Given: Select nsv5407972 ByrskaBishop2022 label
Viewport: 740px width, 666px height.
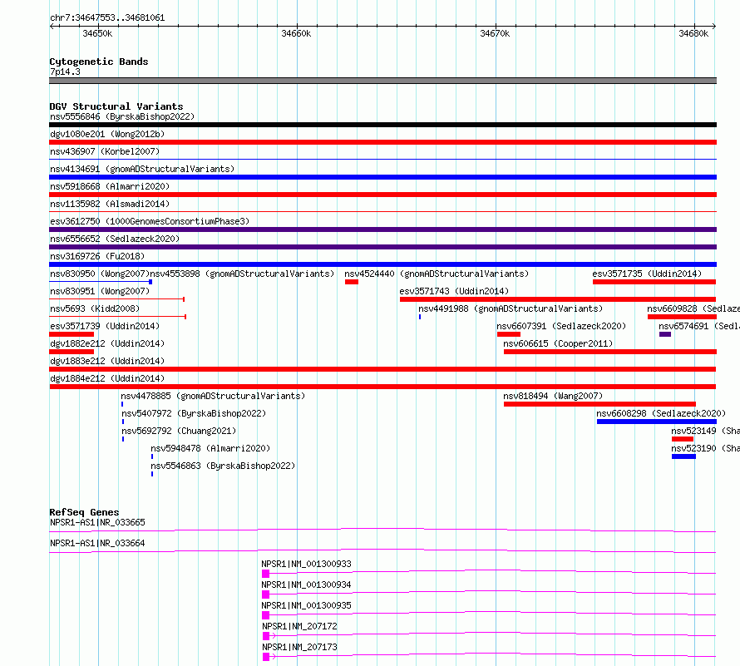Looking at the screenshot, I should 194,413.
